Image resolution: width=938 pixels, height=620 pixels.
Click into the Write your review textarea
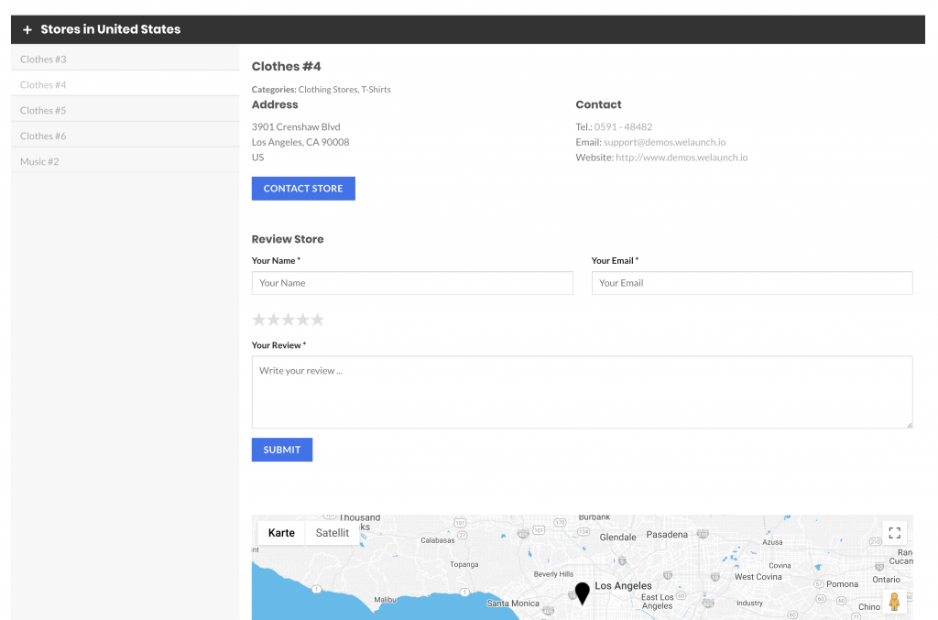[x=582, y=392]
